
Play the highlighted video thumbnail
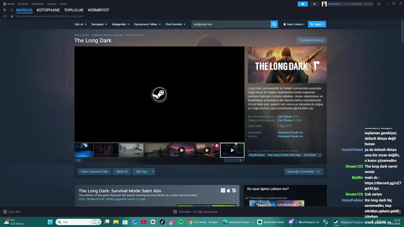pyautogui.click(x=232, y=150)
